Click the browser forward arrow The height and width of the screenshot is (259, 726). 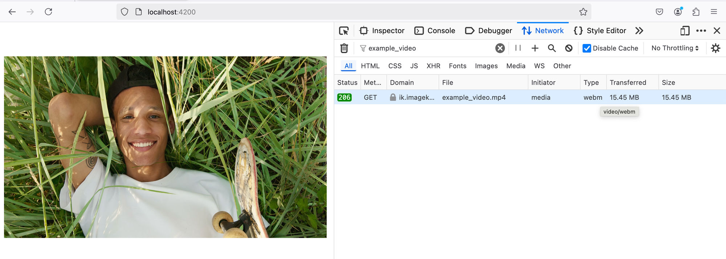[x=30, y=12]
